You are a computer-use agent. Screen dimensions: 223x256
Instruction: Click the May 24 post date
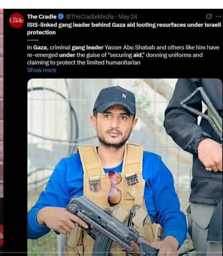tap(128, 17)
